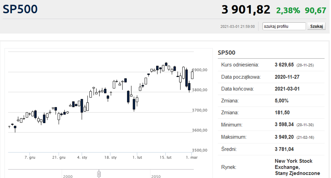Click the 90,67 point change value
Screen dimensions: 331x178
pyautogui.click(x=315, y=10)
